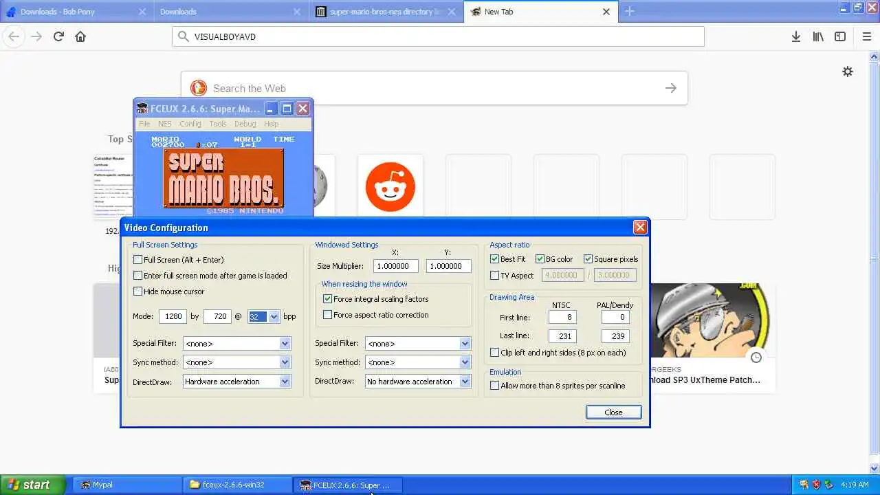
Task: Open the Windows start button
Action: click(32, 485)
